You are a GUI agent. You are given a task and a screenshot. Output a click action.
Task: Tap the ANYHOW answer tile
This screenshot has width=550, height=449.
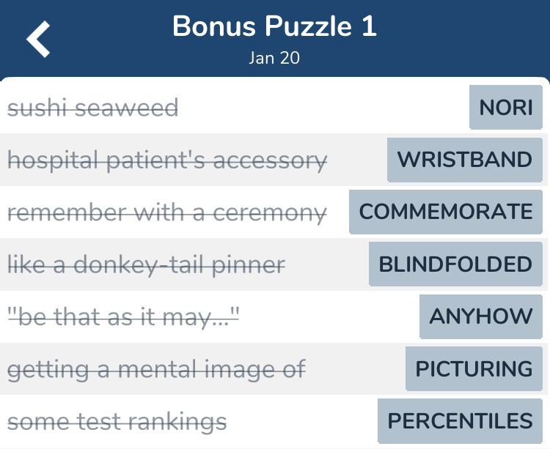[x=481, y=316]
